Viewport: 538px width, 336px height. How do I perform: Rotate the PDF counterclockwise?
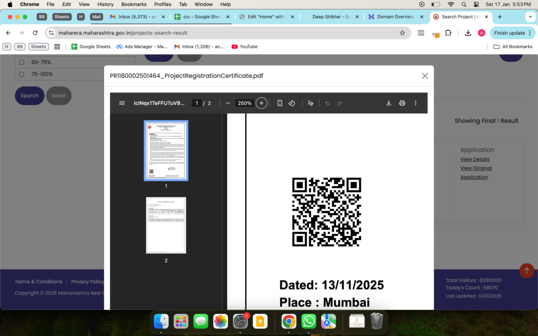292,103
